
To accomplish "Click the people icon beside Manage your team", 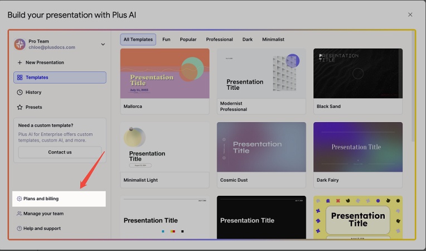I will pyautogui.click(x=19, y=214).
